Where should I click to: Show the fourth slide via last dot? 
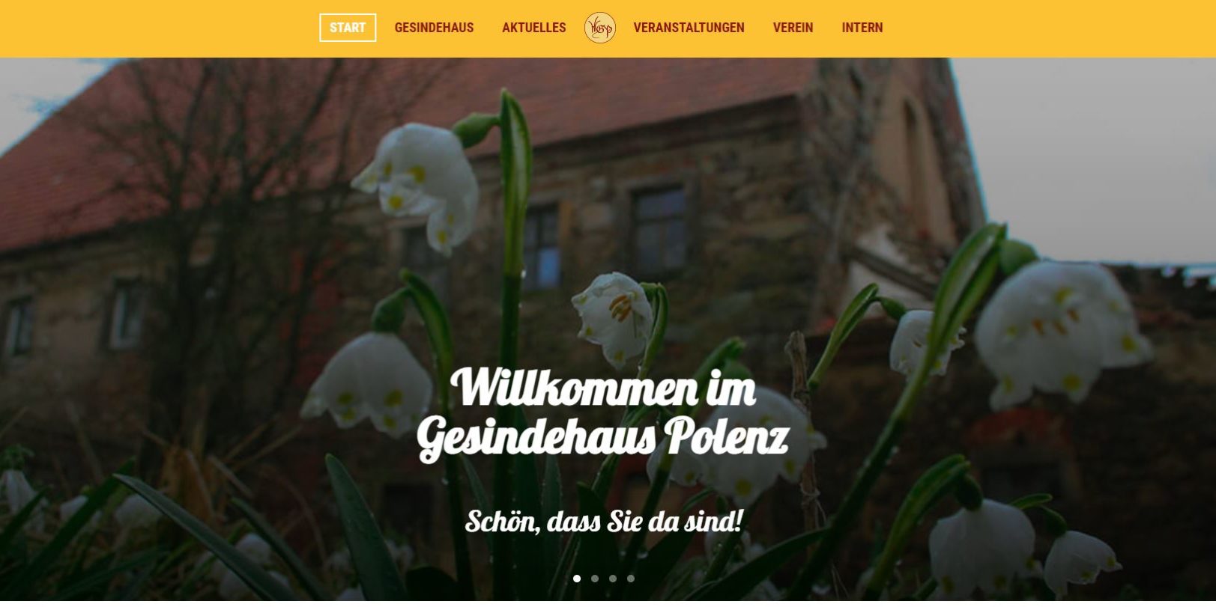tap(631, 579)
